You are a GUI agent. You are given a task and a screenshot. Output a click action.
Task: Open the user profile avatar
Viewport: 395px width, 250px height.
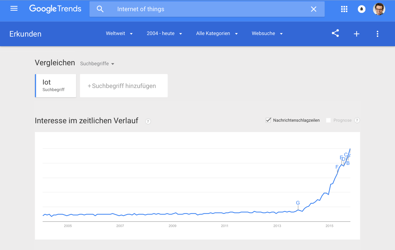click(x=379, y=9)
